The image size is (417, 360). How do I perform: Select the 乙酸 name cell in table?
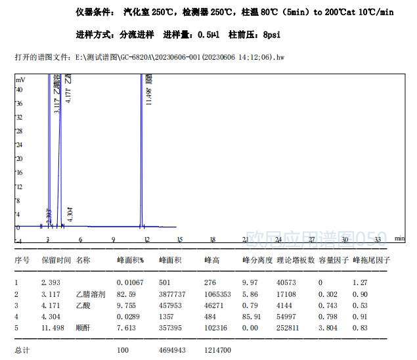pyautogui.click(x=82, y=305)
